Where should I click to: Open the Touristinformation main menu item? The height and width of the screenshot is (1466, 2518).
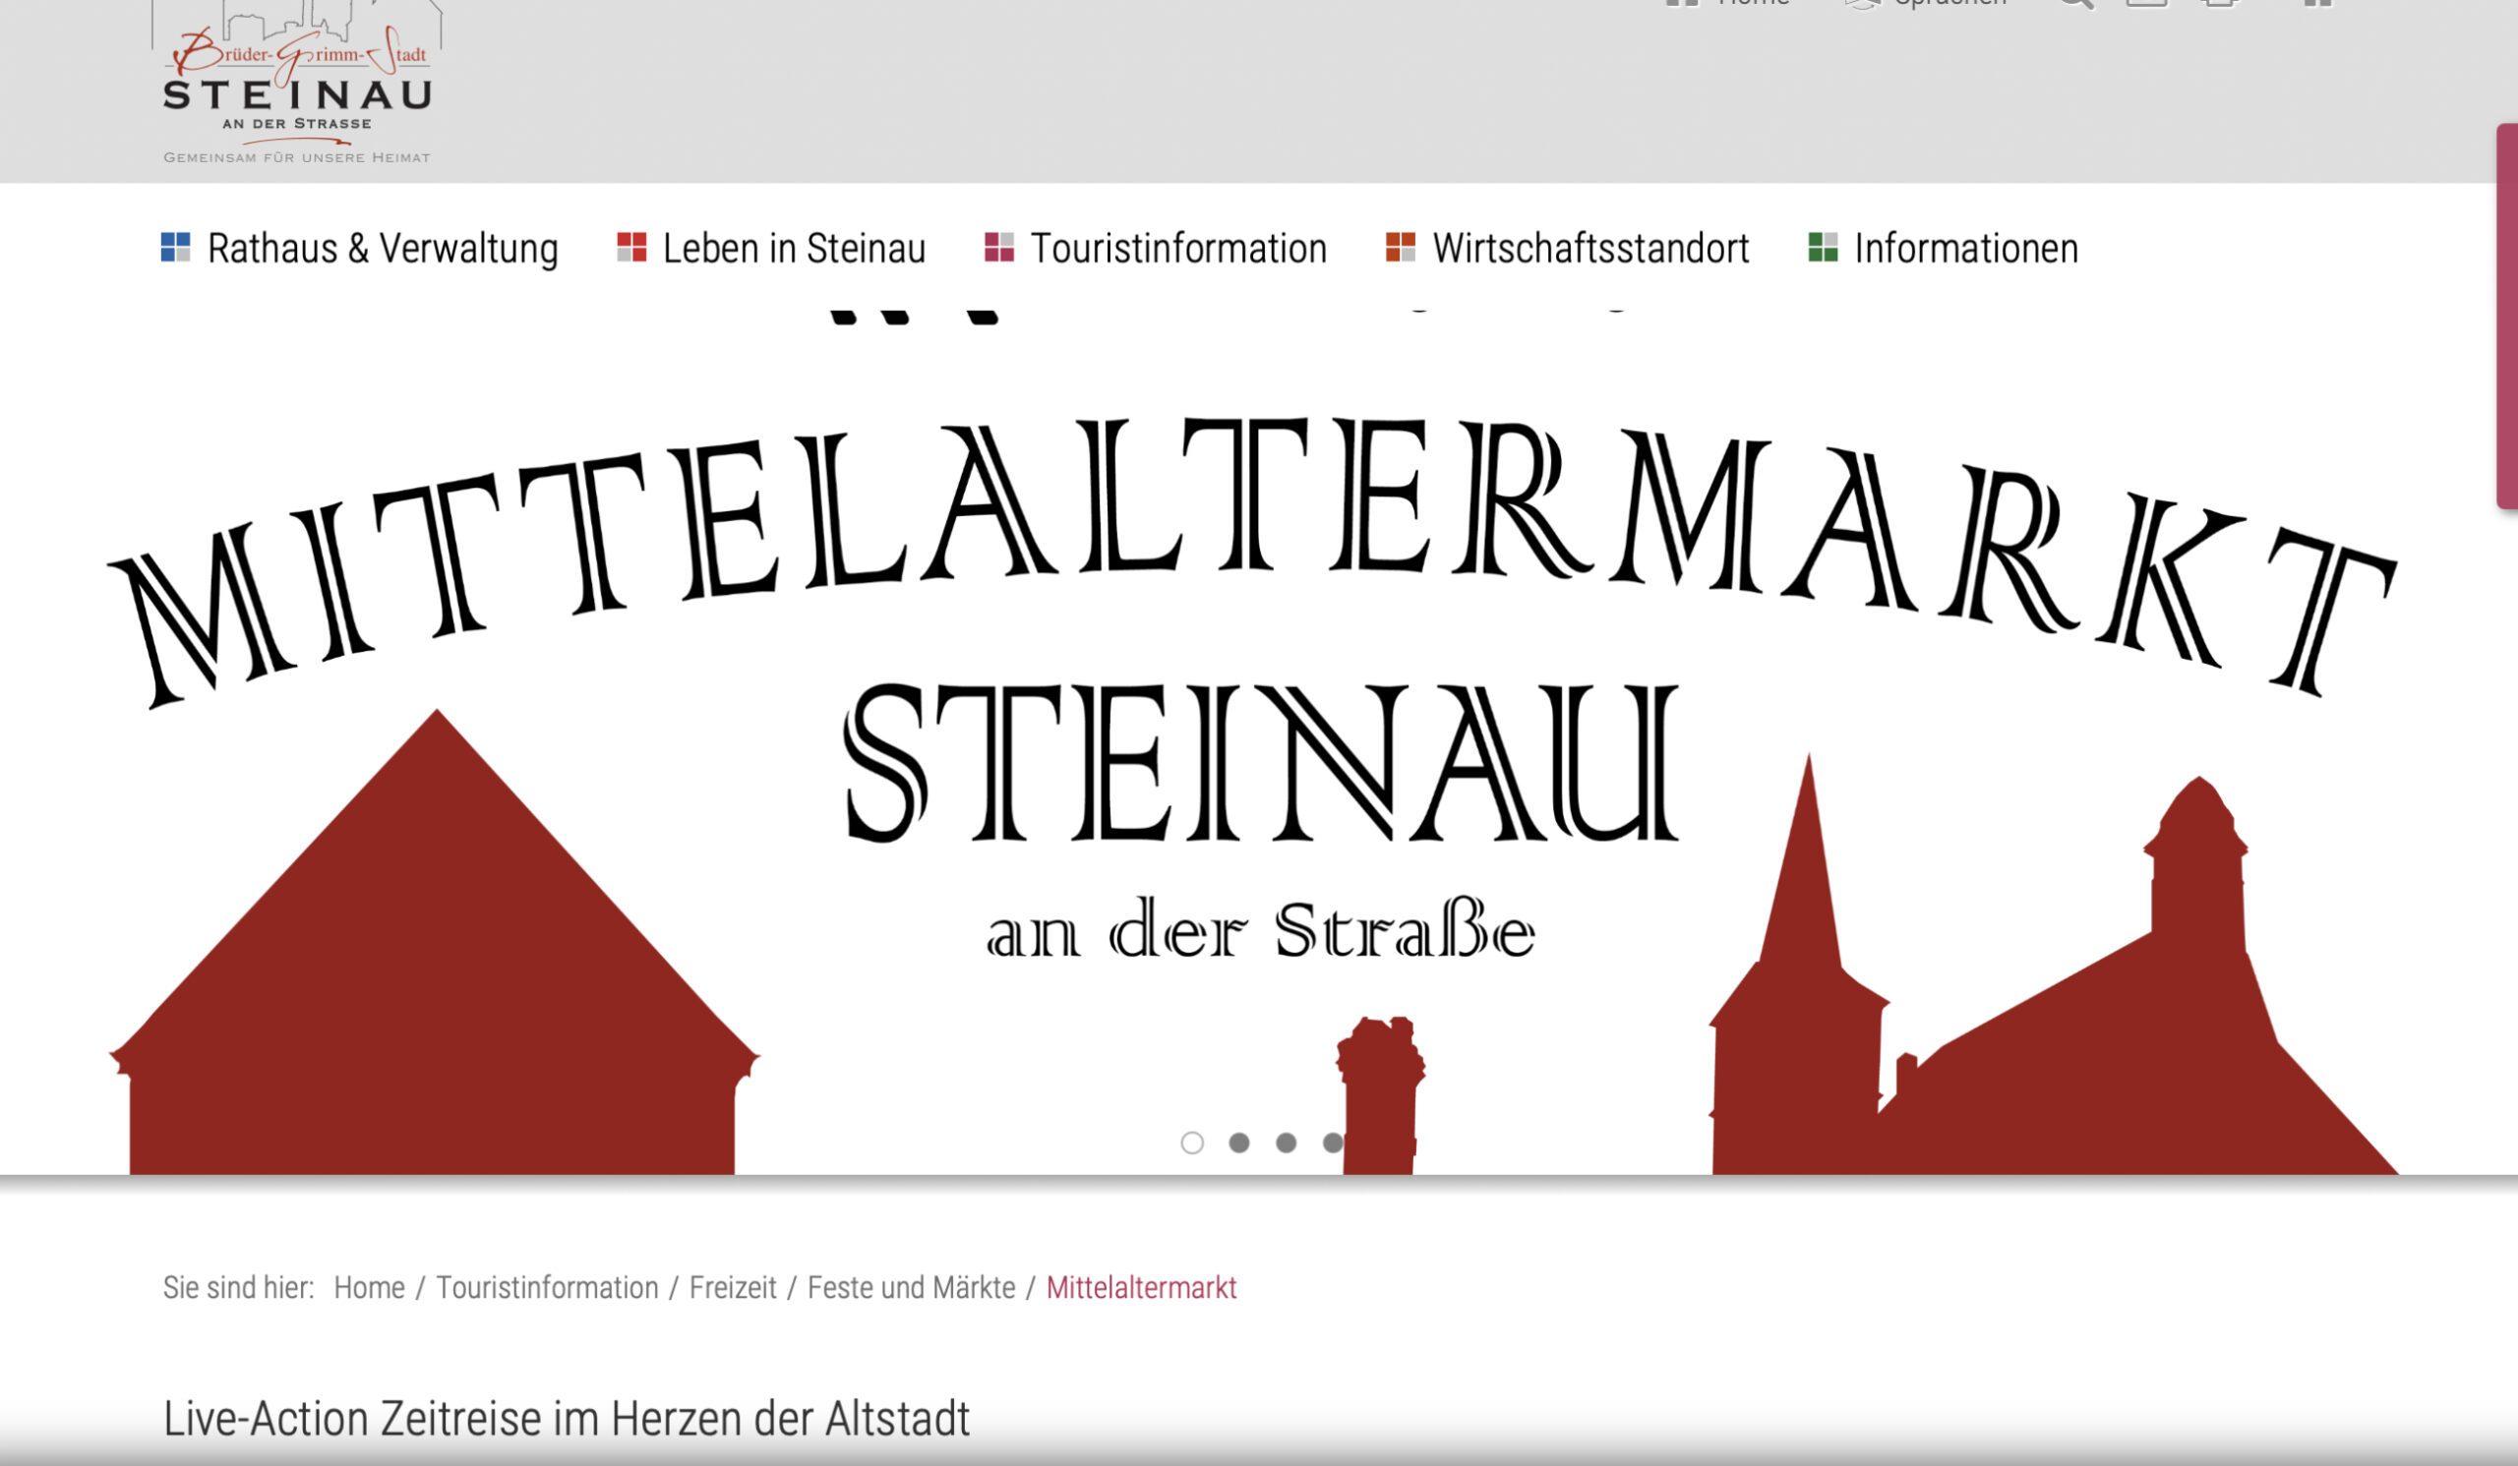tap(1156, 249)
